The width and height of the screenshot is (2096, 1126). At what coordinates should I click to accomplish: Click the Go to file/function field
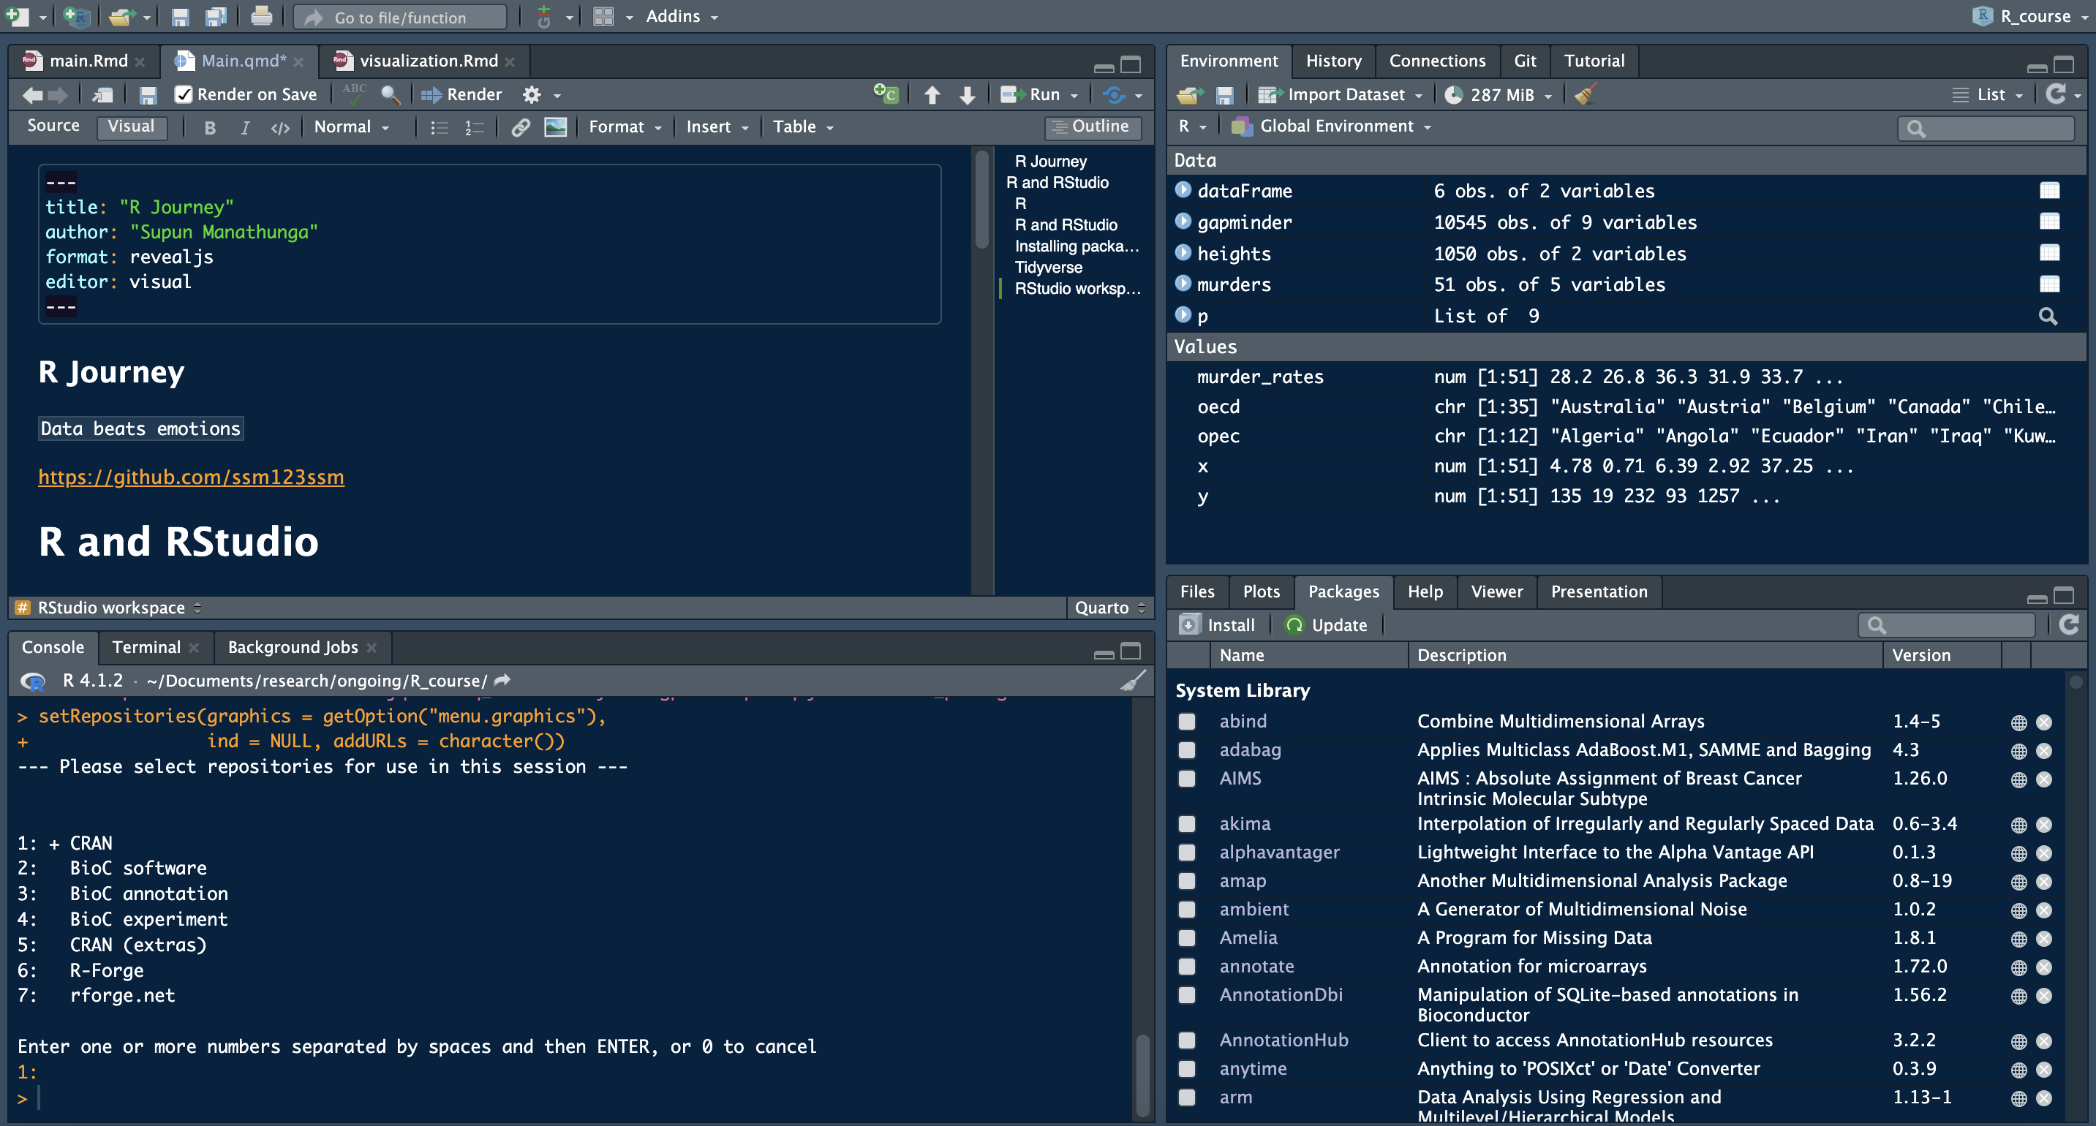[x=399, y=17]
